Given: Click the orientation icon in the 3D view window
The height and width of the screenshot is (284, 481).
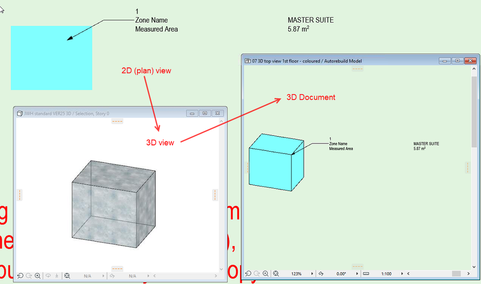Looking at the screenshot, I should click(112, 276).
